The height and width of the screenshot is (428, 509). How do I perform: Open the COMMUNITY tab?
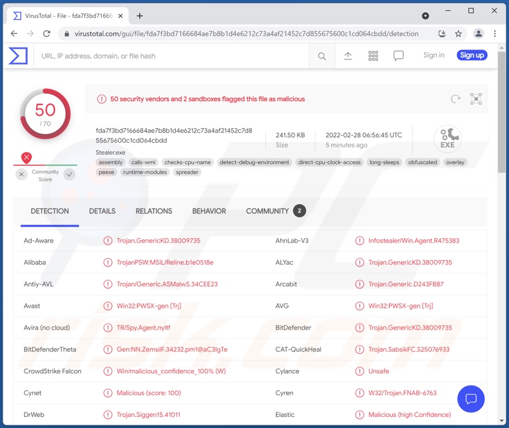[276, 211]
